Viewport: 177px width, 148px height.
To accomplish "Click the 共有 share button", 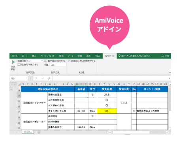I will click(165, 56).
